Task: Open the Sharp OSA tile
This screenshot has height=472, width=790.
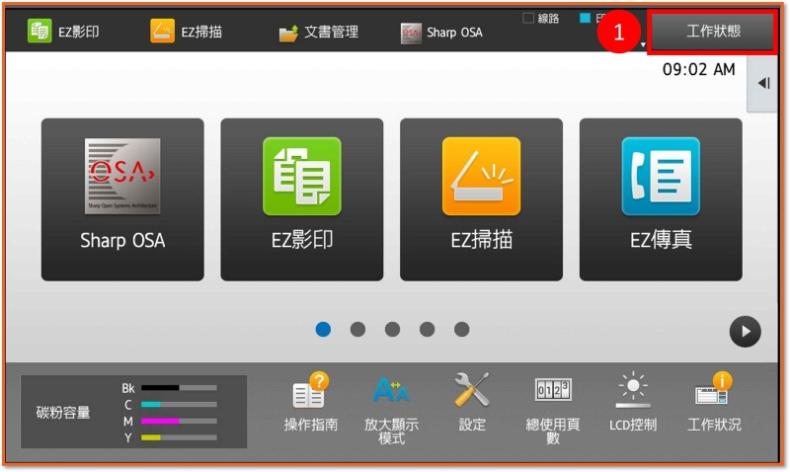Action: click(x=122, y=199)
